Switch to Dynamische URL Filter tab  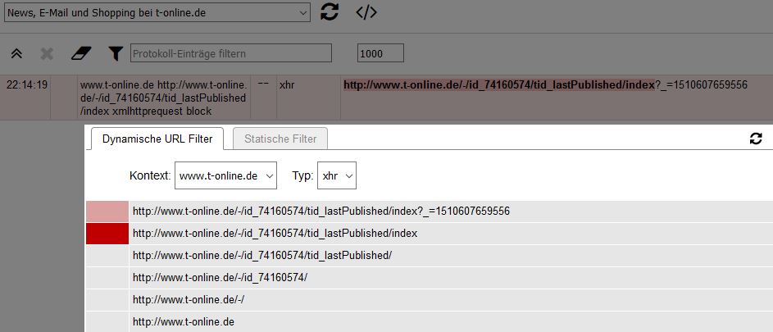pos(157,139)
